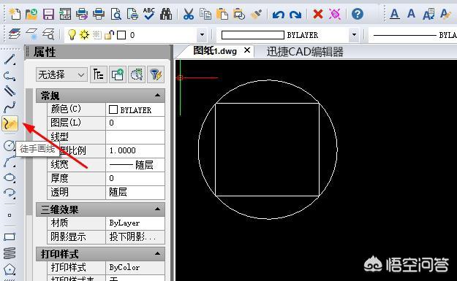
Task: Toggle the layer lightbulb on/off icon
Action: click(72, 35)
